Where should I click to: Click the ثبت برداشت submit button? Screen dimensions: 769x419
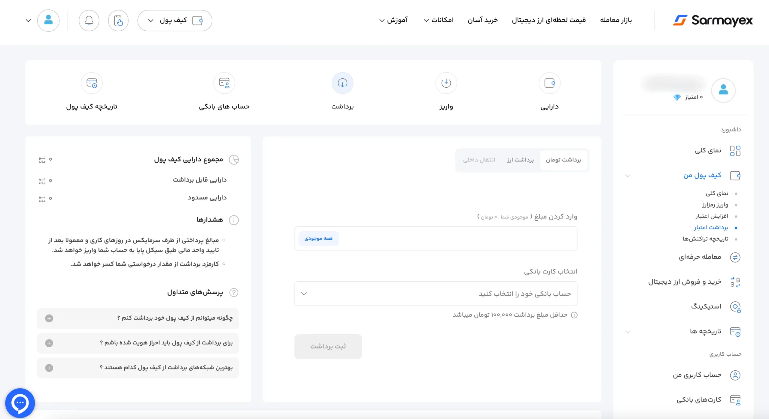[x=328, y=346]
